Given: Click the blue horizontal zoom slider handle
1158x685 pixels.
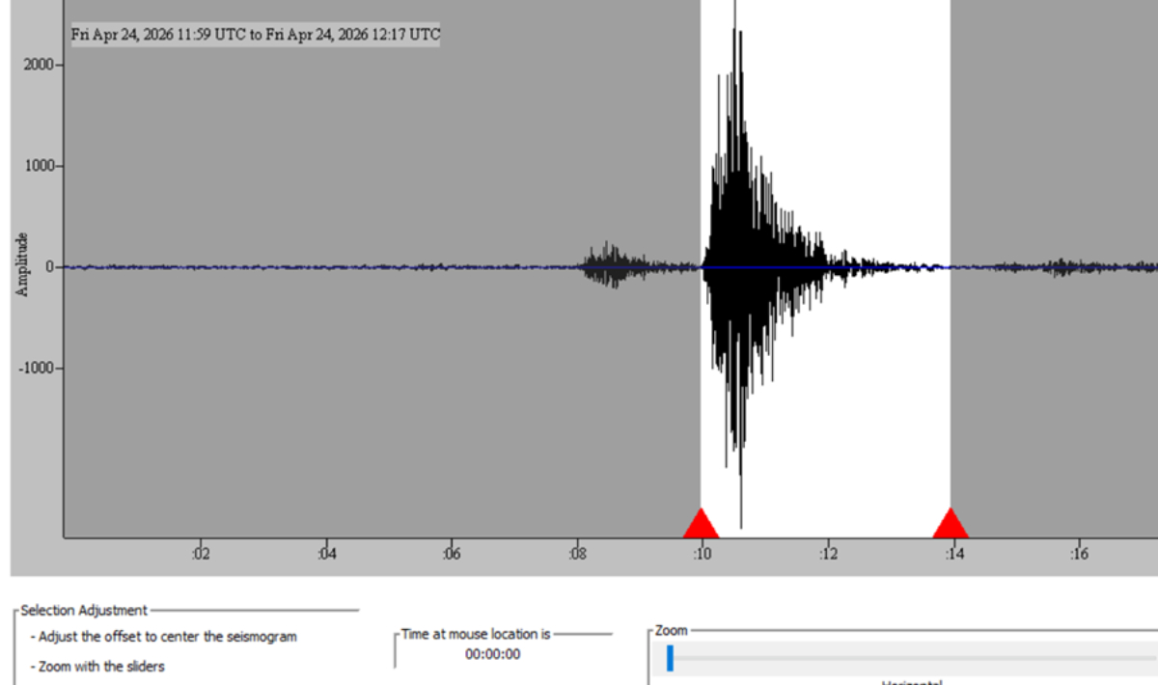Looking at the screenshot, I should (670, 658).
